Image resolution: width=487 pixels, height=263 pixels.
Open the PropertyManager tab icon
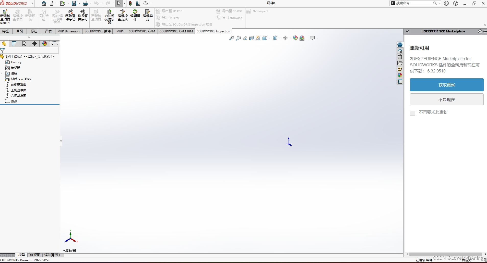(x=14, y=44)
